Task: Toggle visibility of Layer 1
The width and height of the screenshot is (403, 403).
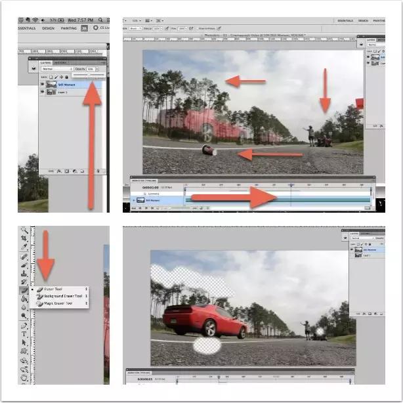Action: pos(43,92)
